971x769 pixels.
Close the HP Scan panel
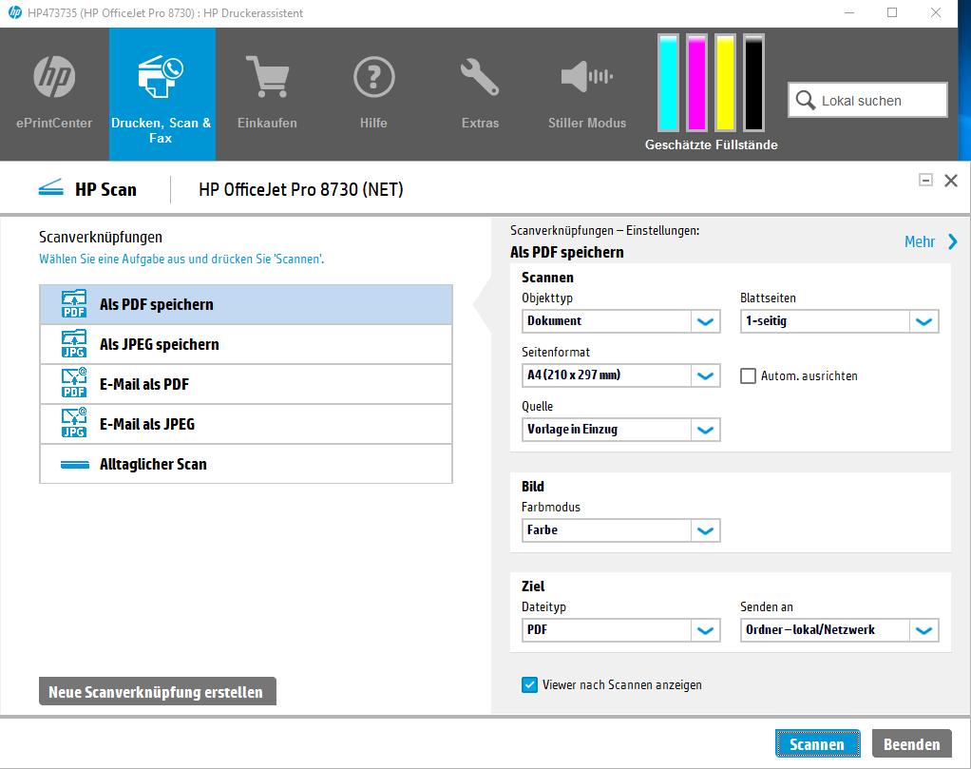951,181
